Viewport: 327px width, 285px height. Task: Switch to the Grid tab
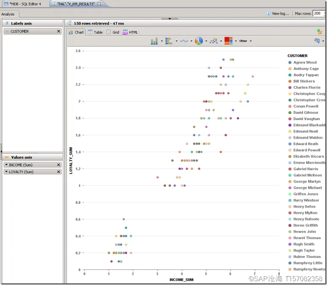tap(113, 32)
